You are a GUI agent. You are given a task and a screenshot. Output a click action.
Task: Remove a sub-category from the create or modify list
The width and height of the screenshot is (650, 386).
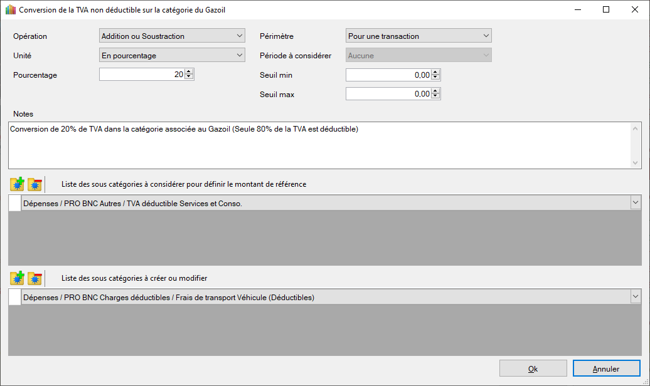coord(35,278)
